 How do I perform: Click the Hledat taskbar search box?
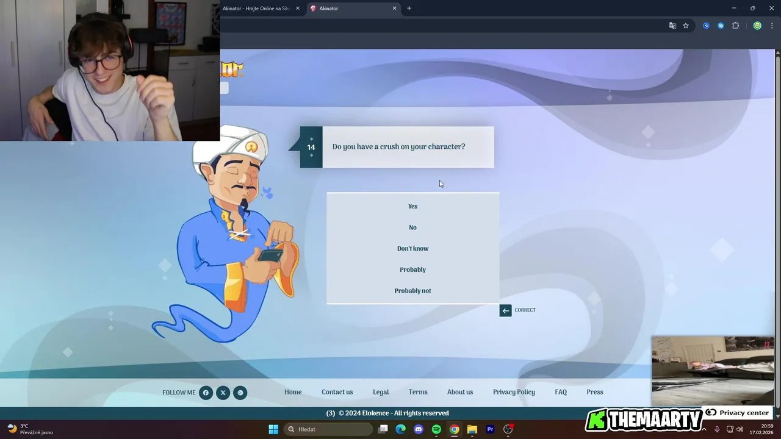coord(328,429)
